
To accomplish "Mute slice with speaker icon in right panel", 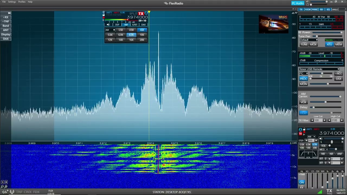I will pos(321,139).
